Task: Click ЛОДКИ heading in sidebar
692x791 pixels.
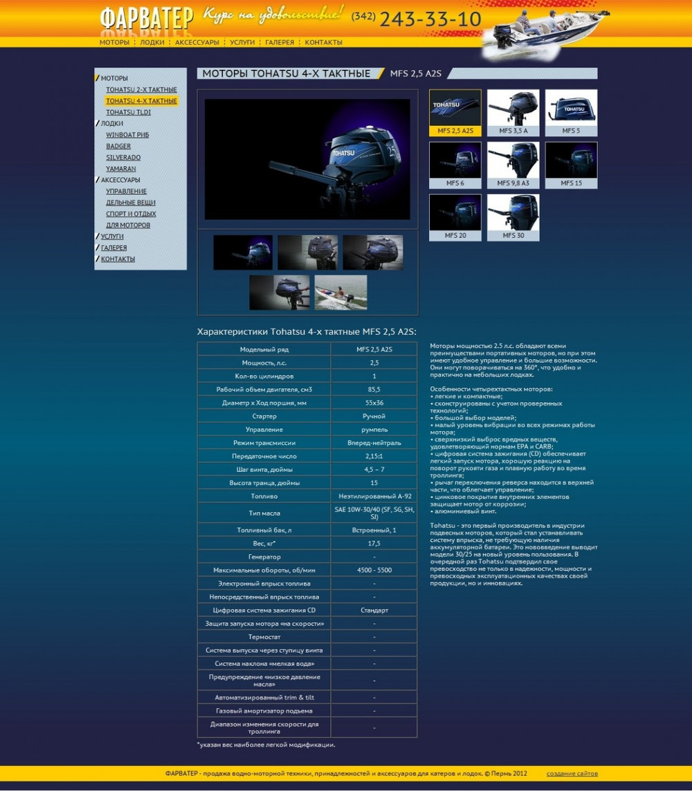Action: [111, 123]
